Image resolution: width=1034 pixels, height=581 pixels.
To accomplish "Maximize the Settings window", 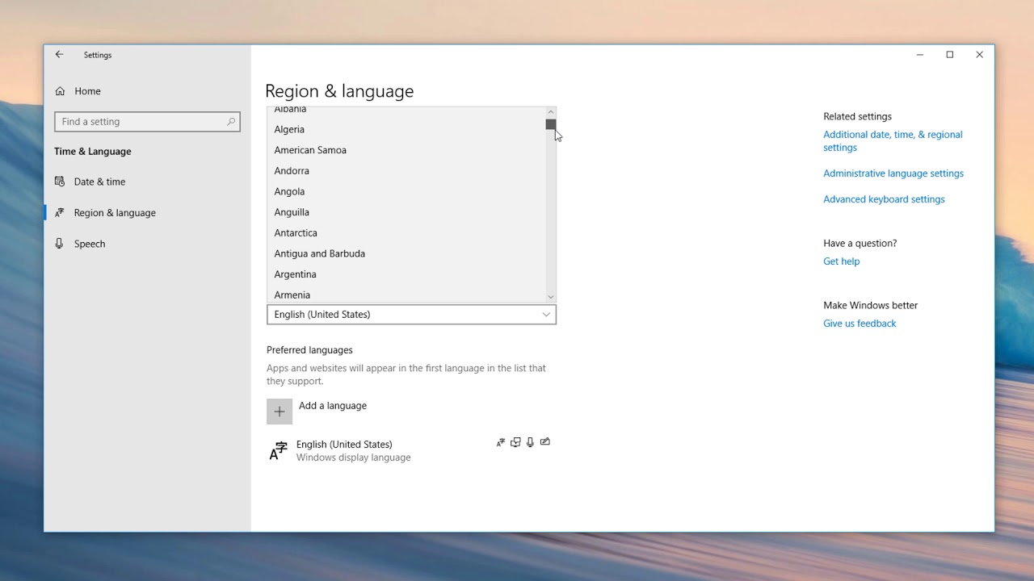I will pos(950,55).
